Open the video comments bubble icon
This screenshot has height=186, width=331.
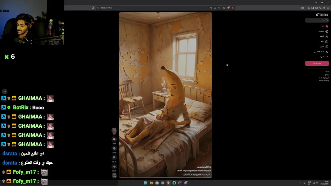pyautogui.click(x=114, y=149)
